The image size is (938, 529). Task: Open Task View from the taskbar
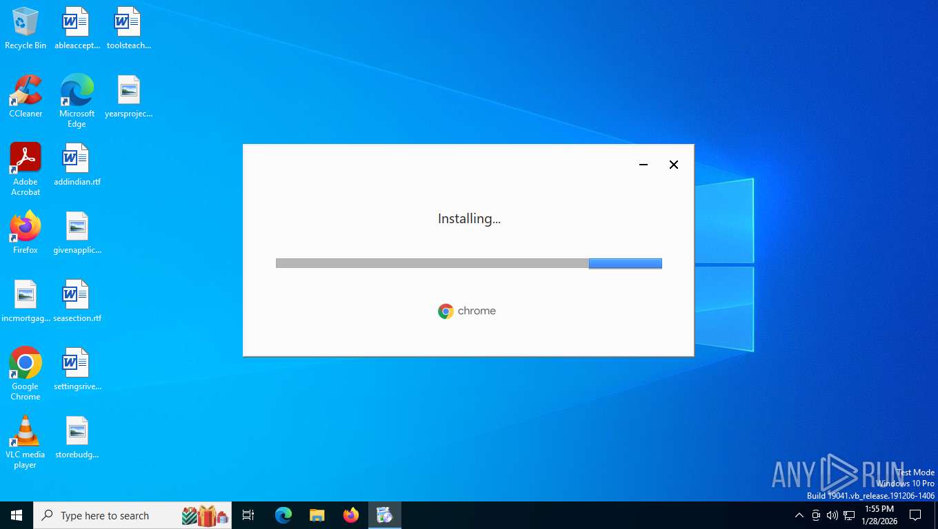click(x=248, y=515)
